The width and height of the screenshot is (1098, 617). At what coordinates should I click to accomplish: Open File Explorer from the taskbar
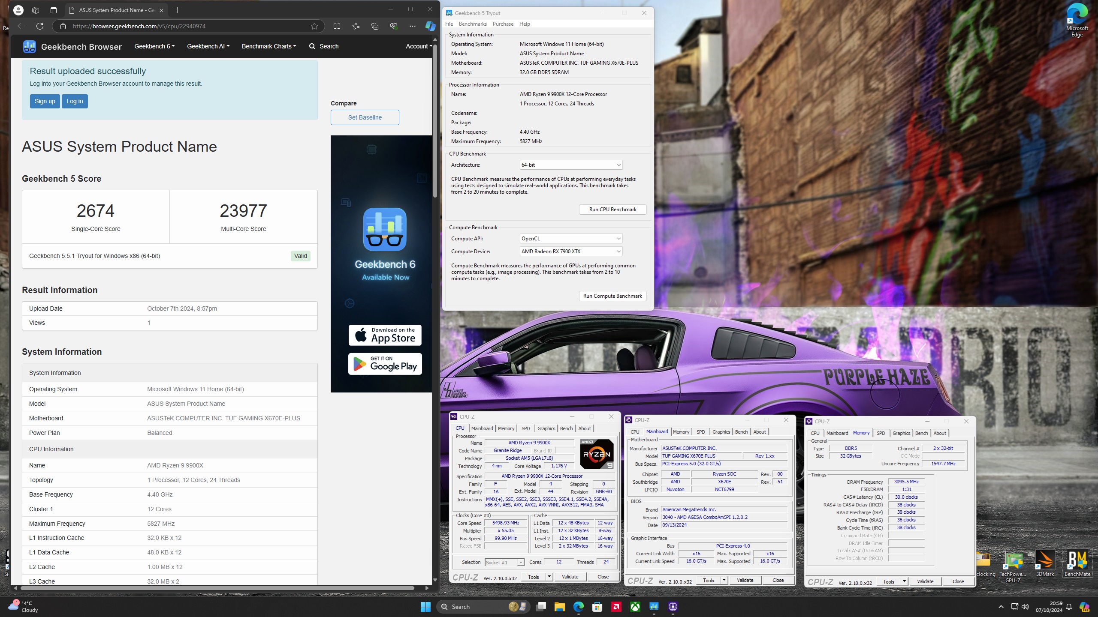click(x=559, y=607)
